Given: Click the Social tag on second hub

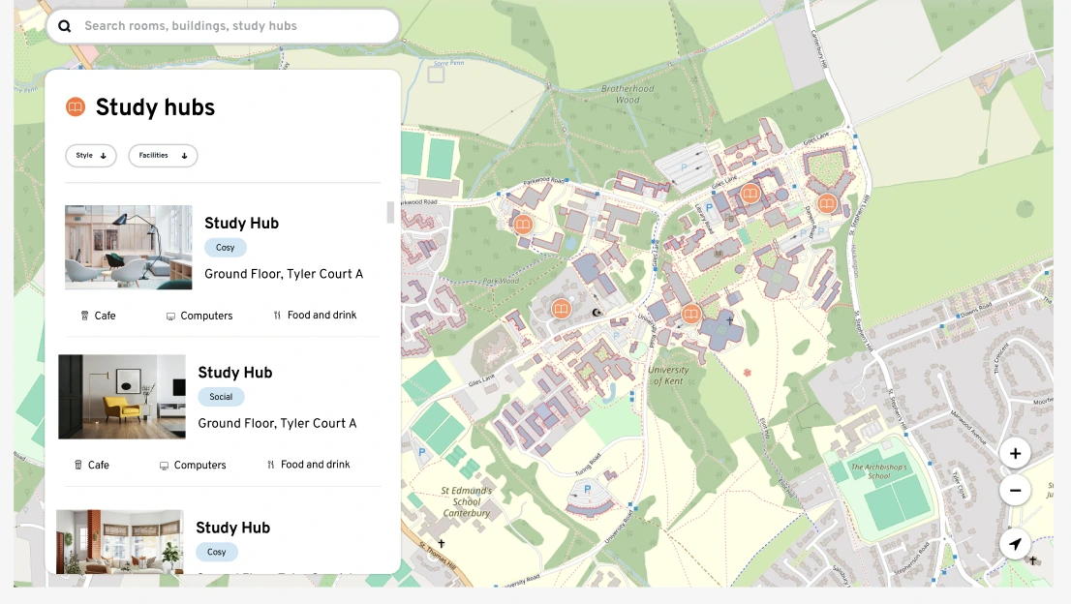Looking at the screenshot, I should point(221,397).
